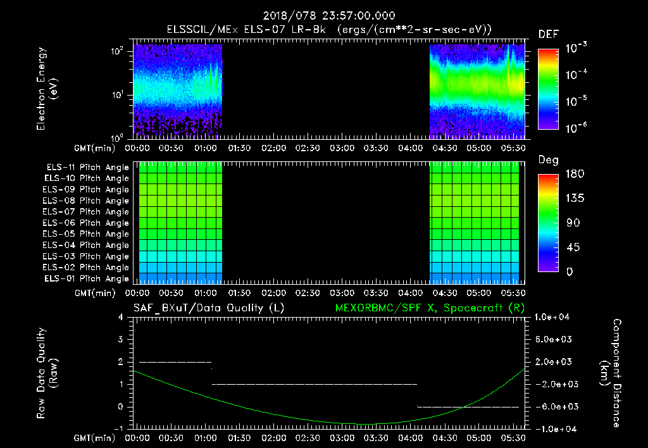Click the GMT(min) label of the top panel

(95, 148)
